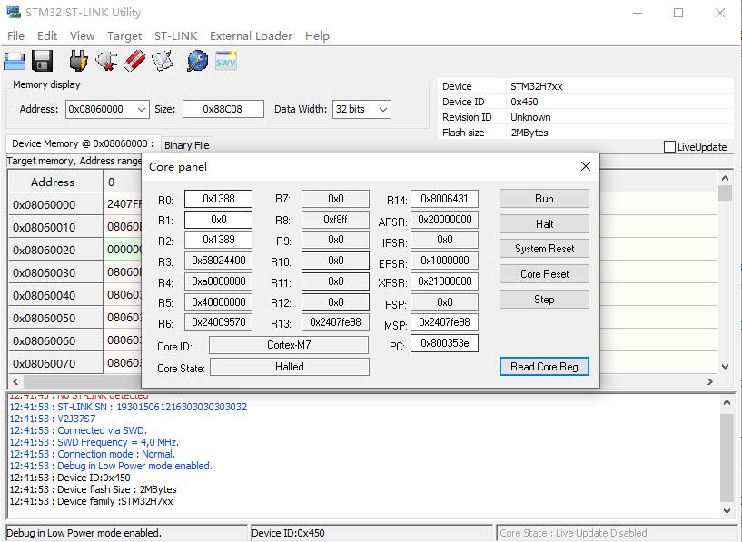Open the External Loader menu

coord(251,36)
